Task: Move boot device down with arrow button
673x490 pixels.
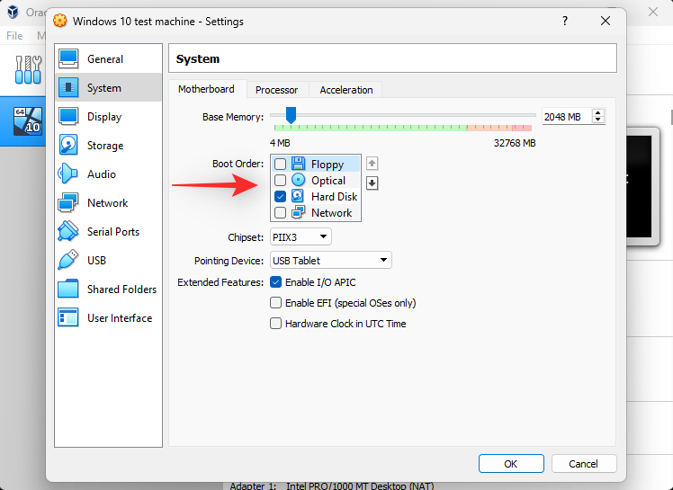Action: coord(372,183)
